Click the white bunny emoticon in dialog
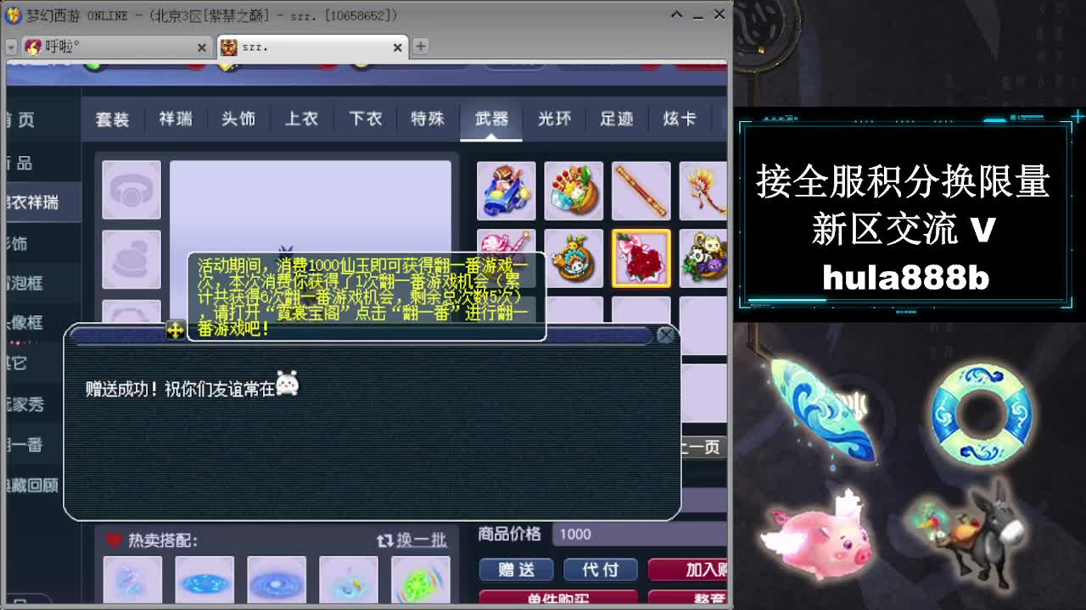The image size is (1086, 610). (x=288, y=385)
